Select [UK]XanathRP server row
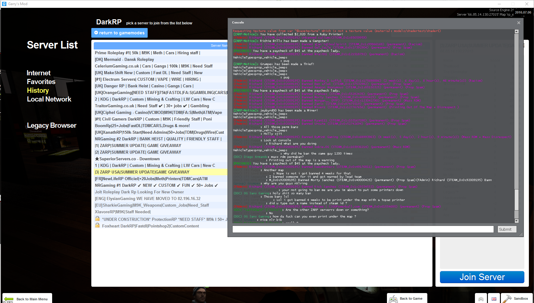 (161, 132)
